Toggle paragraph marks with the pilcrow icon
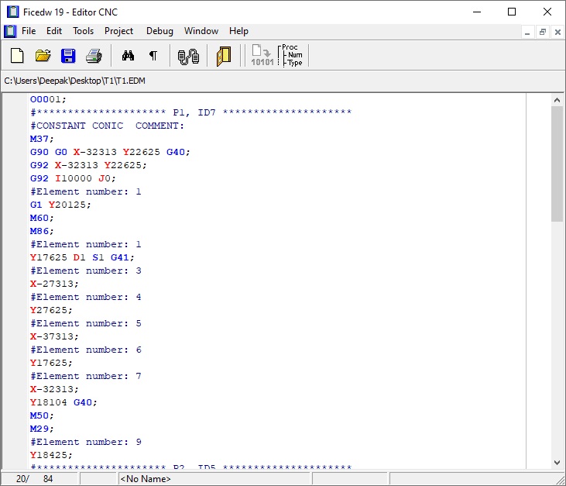The height and width of the screenshot is (486, 566). pos(153,56)
